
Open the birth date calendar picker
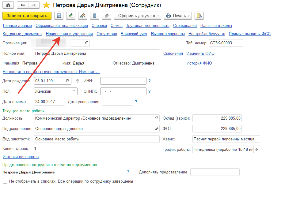pyautogui.click(x=68, y=81)
